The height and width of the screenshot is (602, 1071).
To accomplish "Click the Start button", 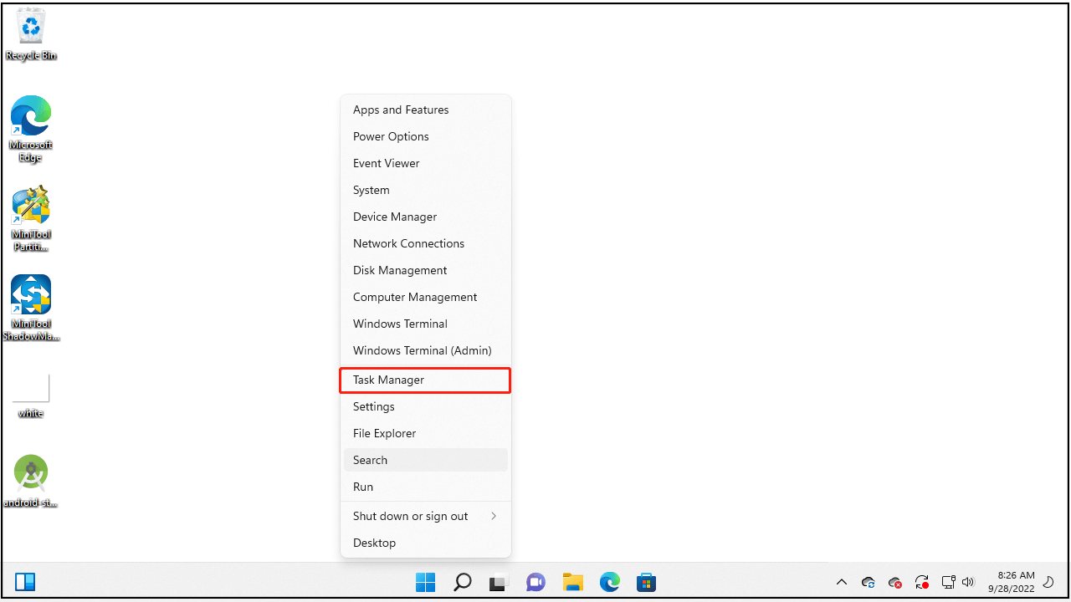I will click(x=425, y=582).
